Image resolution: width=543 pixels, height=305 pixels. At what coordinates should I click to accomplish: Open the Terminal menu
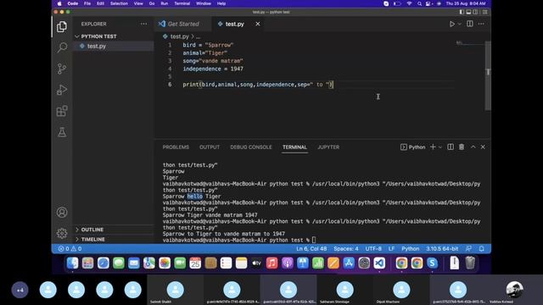pos(182,3)
